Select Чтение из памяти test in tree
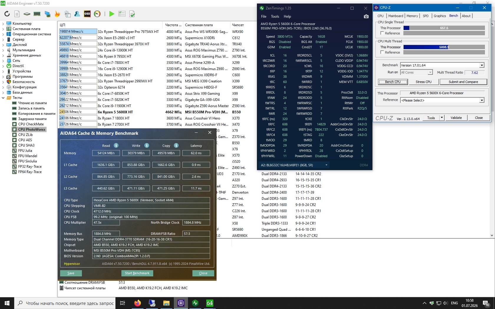495x309 pixels. pos(32,103)
